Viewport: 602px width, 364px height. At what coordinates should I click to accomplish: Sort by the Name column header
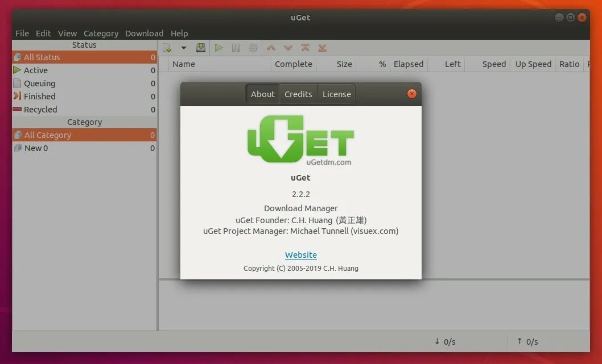click(x=220, y=64)
